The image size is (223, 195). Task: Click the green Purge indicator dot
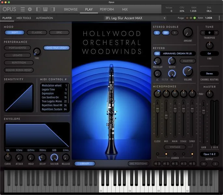pyautogui.click(x=195, y=18)
